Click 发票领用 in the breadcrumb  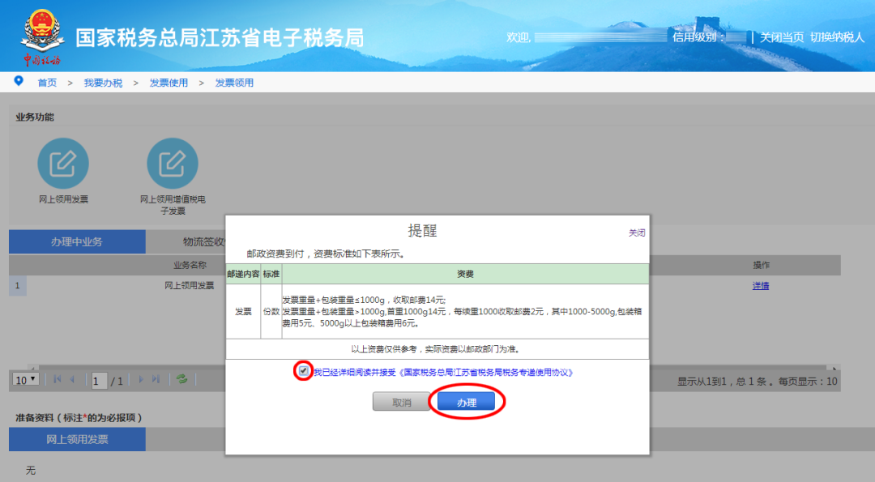[x=234, y=83]
